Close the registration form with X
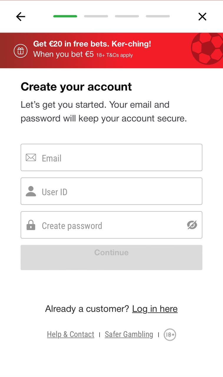The height and width of the screenshot is (377, 223). click(202, 16)
